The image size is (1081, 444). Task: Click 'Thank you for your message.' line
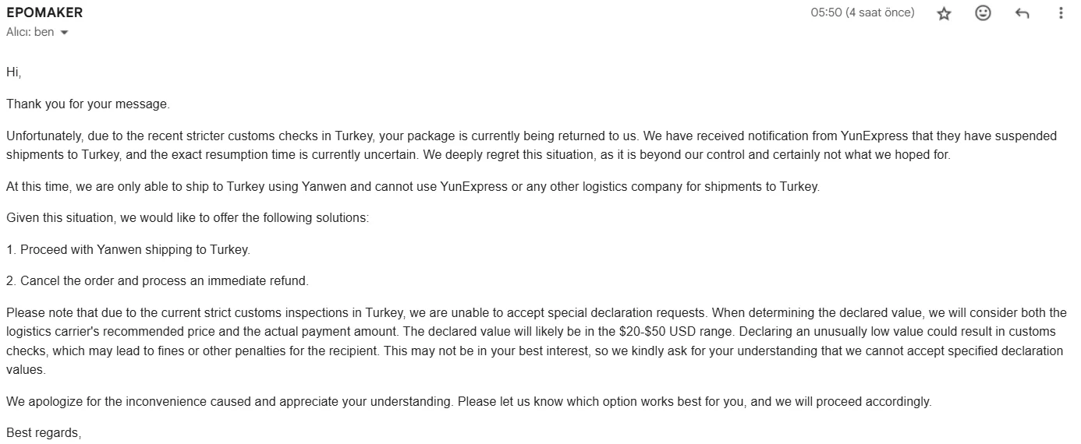pyautogui.click(x=87, y=104)
